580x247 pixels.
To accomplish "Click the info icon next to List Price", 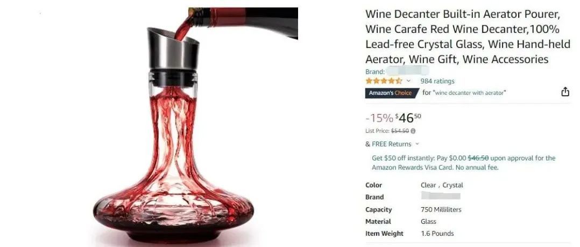I will click(413, 131).
